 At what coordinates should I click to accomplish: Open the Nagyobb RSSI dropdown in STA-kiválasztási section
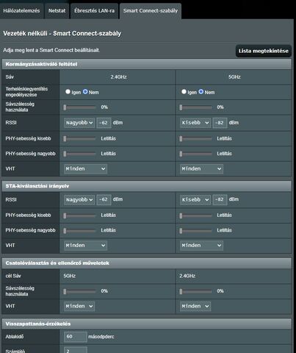coord(79,199)
